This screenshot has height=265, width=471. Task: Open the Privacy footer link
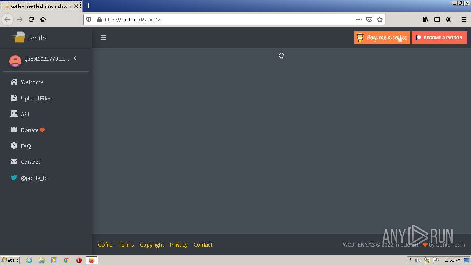[179, 244]
